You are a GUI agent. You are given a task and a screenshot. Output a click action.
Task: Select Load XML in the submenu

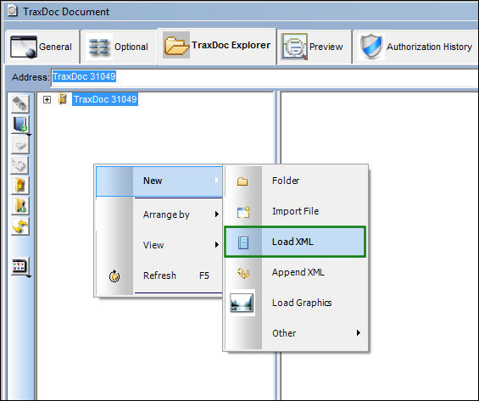(x=295, y=242)
